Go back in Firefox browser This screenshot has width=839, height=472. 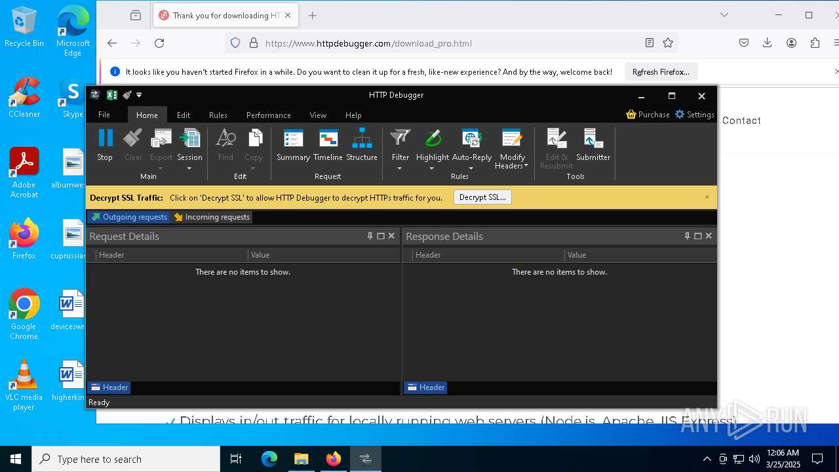[x=112, y=43]
